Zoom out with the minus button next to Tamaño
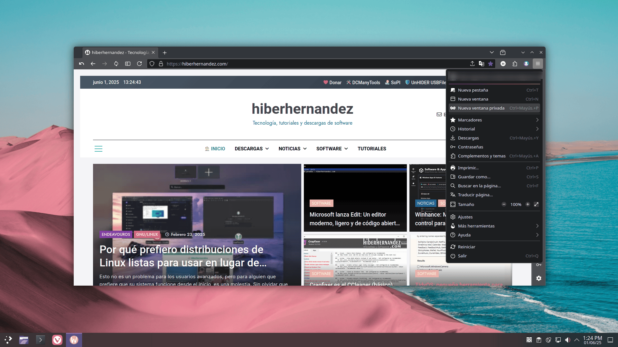Viewport: 618px width, 347px height. [x=504, y=204]
